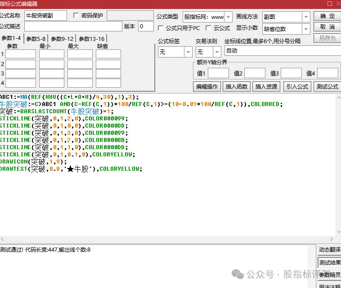
Task: Click the 引入公式 button
Action: tap(297, 87)
